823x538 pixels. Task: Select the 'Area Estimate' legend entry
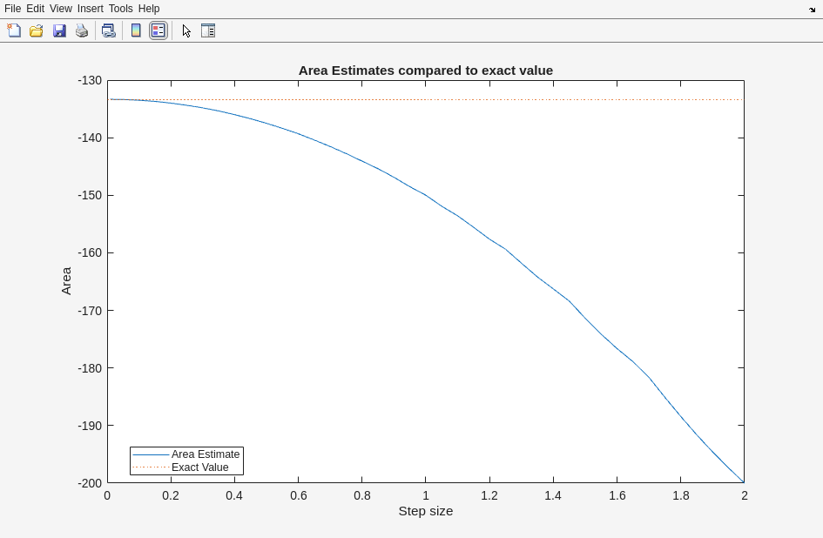[x=205, y=454]
